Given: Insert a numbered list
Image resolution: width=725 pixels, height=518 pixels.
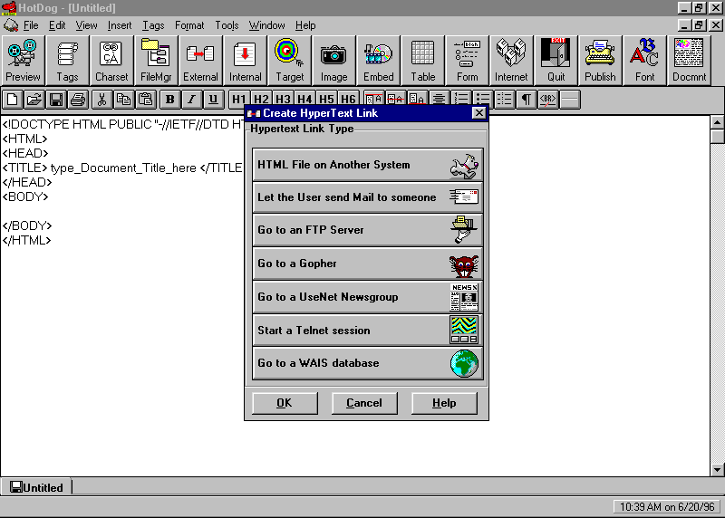Looking at the screenshot, I should (461, 100).
